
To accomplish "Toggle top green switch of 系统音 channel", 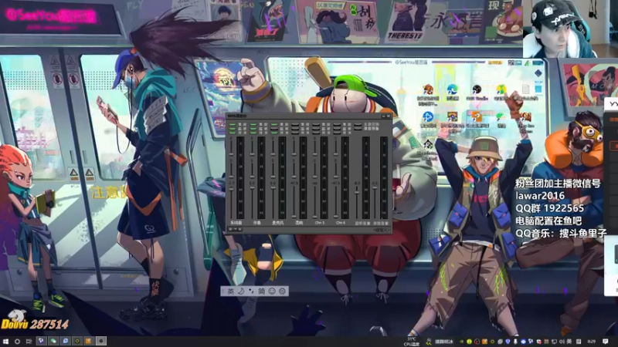I will (233, 124).
